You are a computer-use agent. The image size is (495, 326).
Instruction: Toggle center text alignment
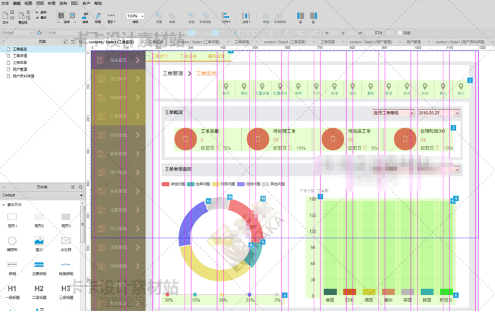191,32
